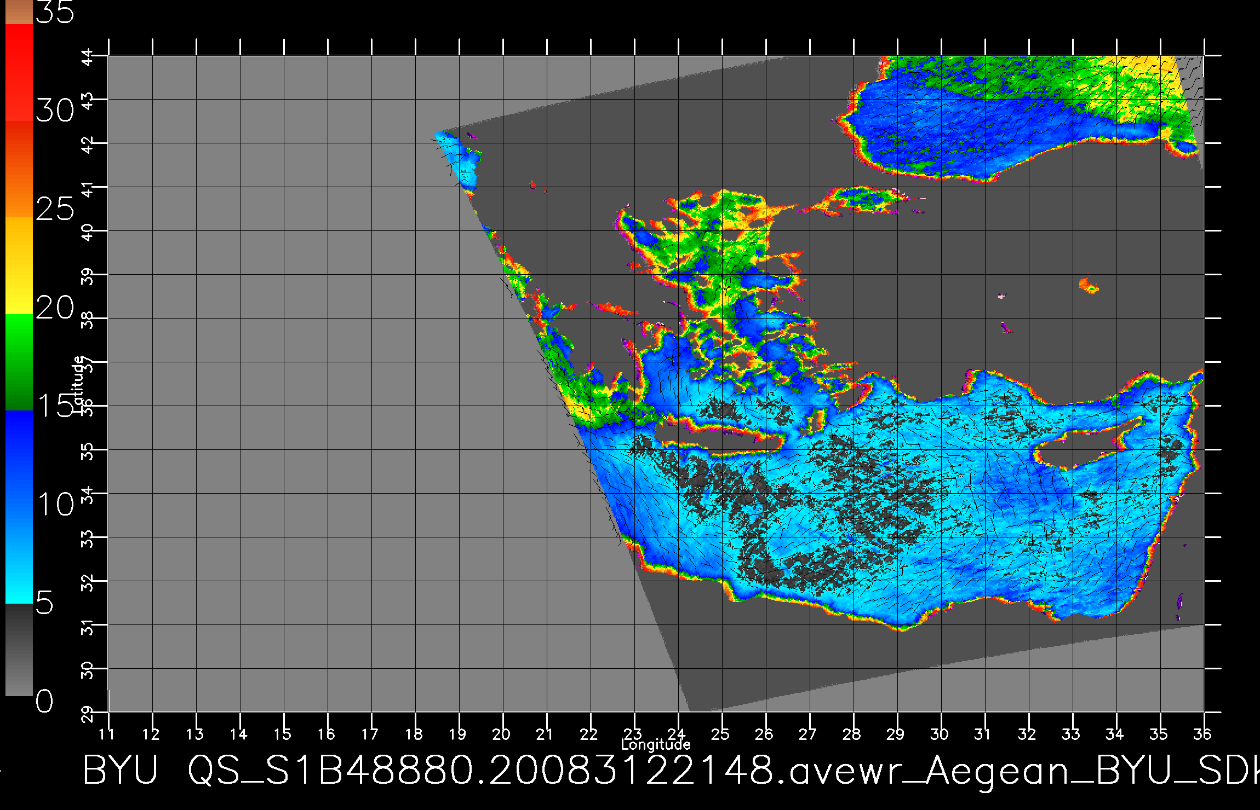
Task: Click longitude tick label 29
Action: (x=895, y=734)
